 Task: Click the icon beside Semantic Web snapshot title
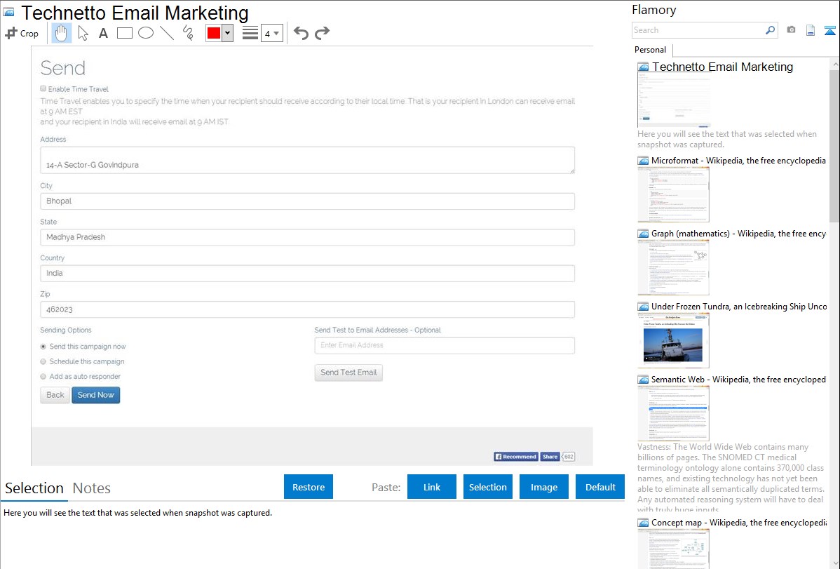coord(643,380)
